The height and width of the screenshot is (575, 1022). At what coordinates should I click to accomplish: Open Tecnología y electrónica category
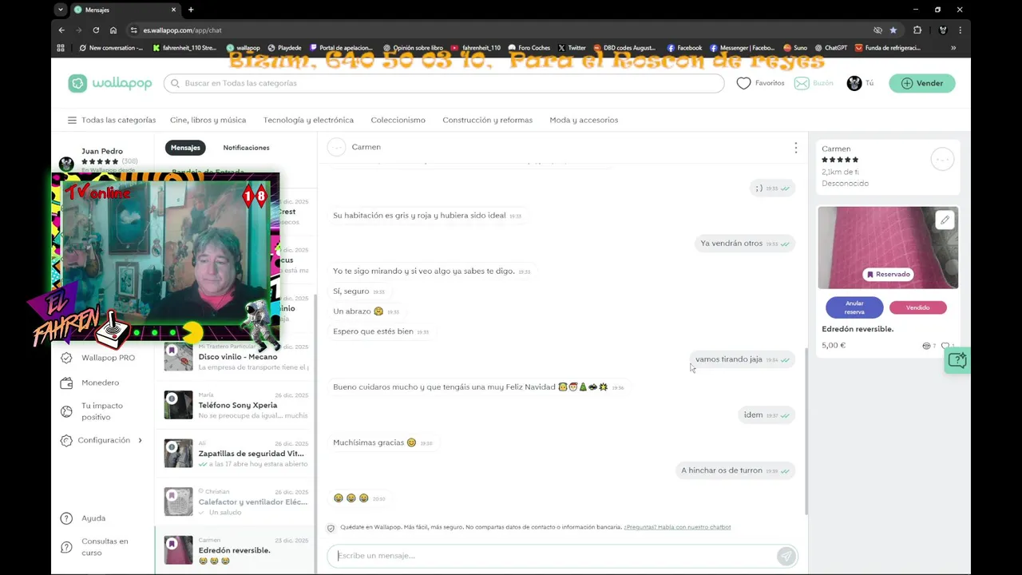tap(308, 120)
